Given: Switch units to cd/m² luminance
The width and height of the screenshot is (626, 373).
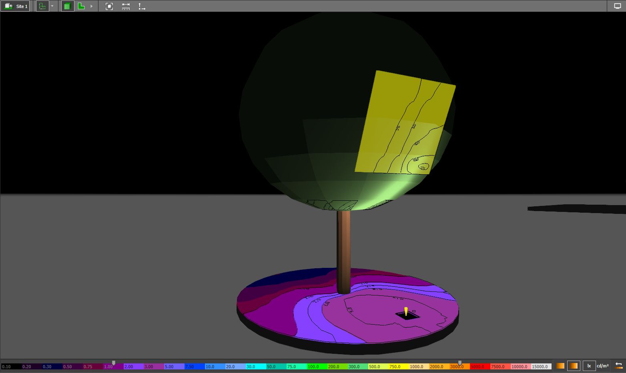Looking at the screenshot, I should [x=602, y=366].
